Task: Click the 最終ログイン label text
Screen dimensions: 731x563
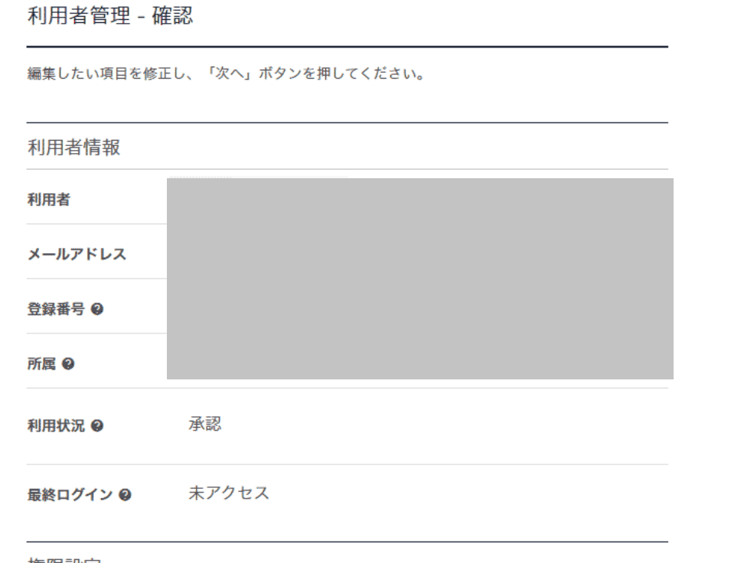Action: [x=70, y=495]
